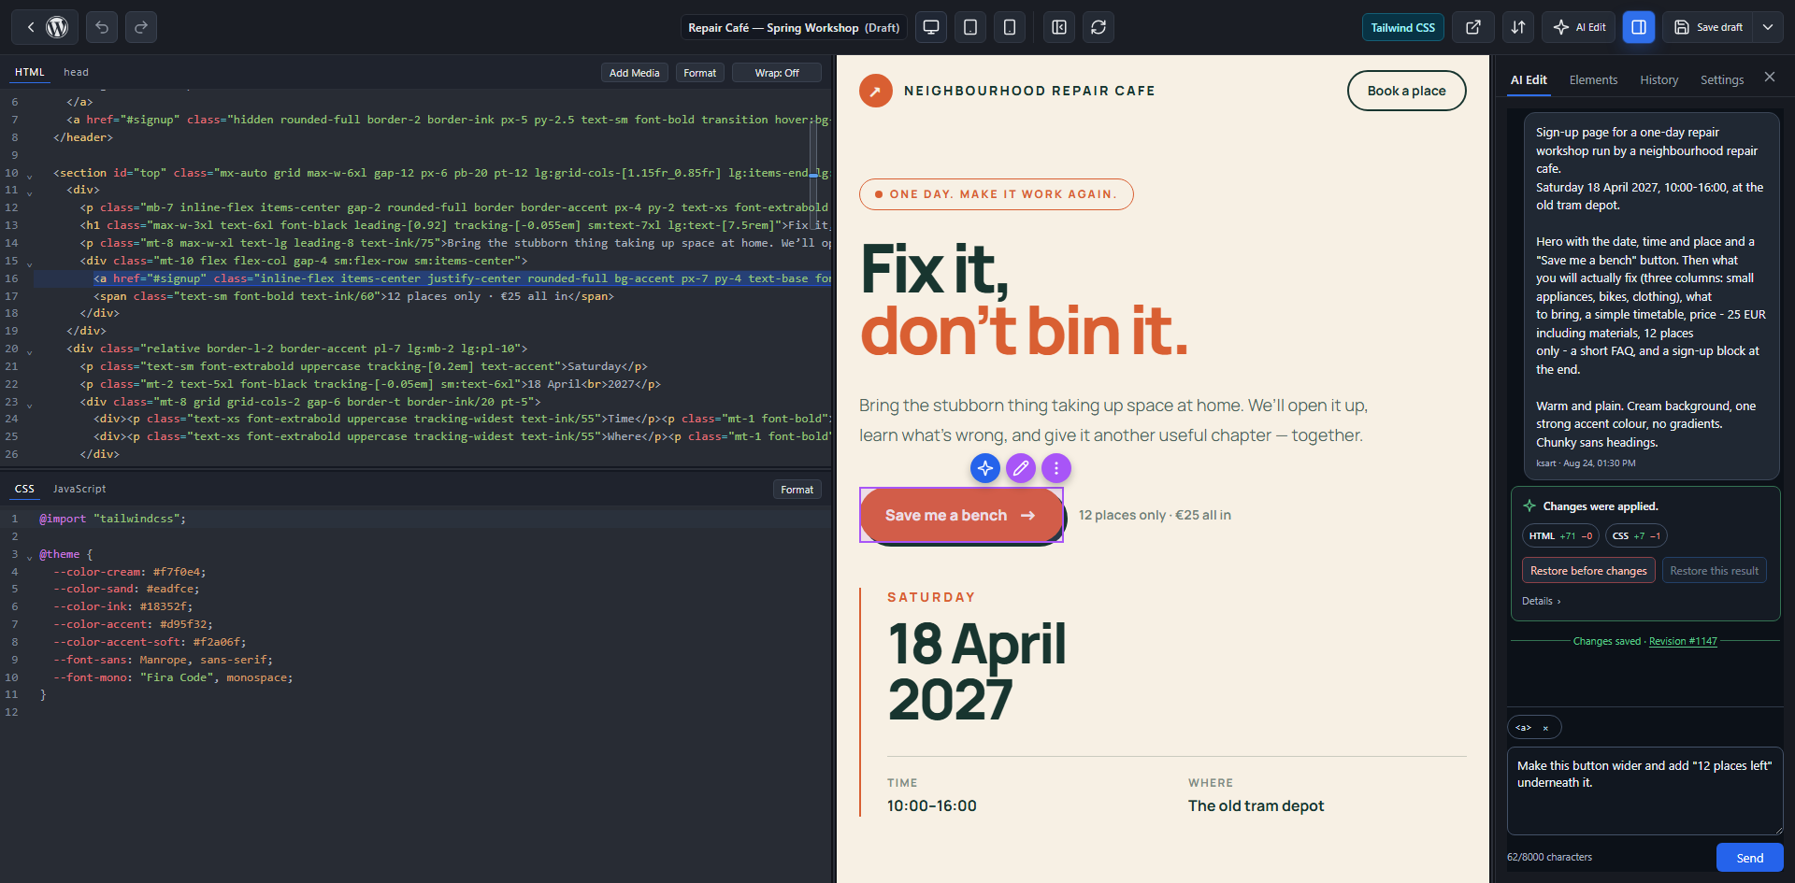Image resolution: width=1795 pixels, height=883 pixels.
Task: Click the 12 places only · €25 all in text
Action: [x=1155, y=515]
